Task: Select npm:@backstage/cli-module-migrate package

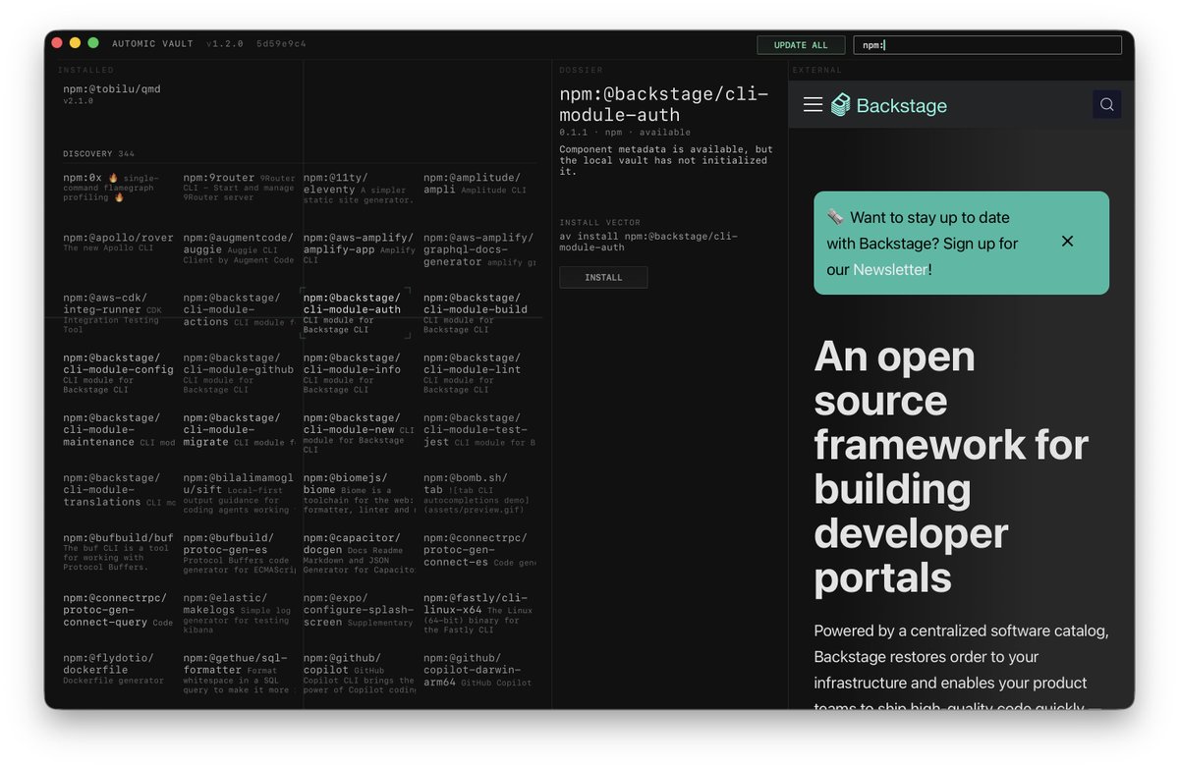Action: click(239, 429)
